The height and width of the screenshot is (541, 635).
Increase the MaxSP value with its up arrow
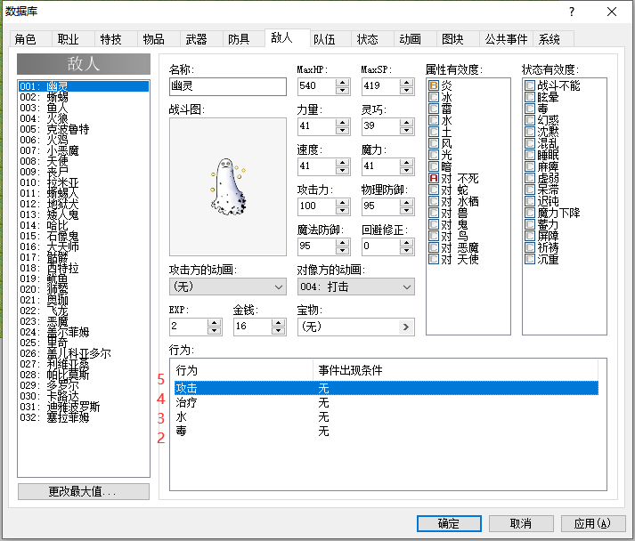406,83
